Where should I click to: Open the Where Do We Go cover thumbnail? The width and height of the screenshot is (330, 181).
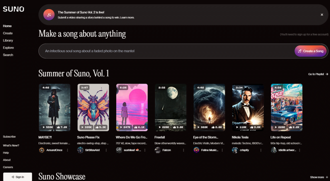pyautogui.click(x=132, y=107)
